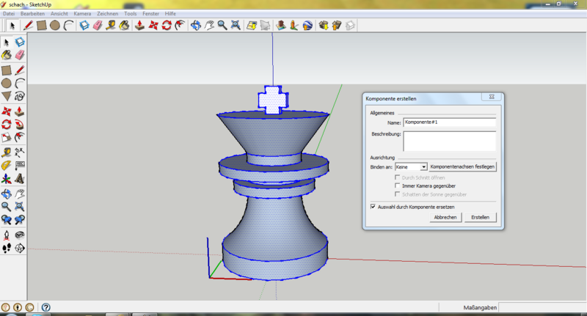Screen dimensions: 587x316
Task: Click the Abbrechen button
Action: tap(445, 218)
